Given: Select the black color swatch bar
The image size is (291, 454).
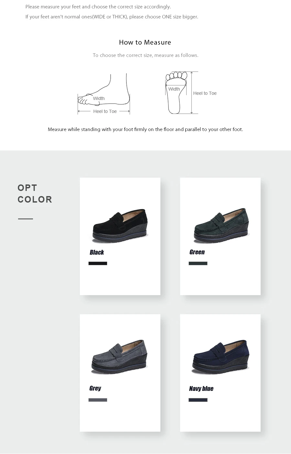Looking at the screenshot, I should pyautogui.click(x=98, y=263).
